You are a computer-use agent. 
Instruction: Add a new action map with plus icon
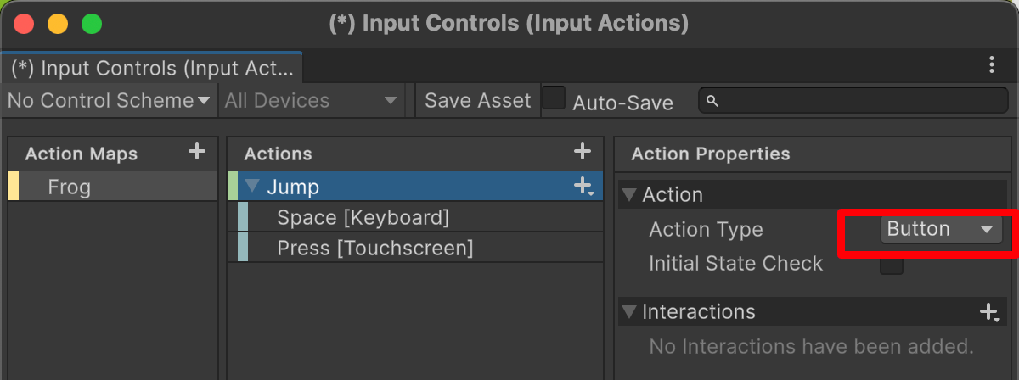[197, 152]
